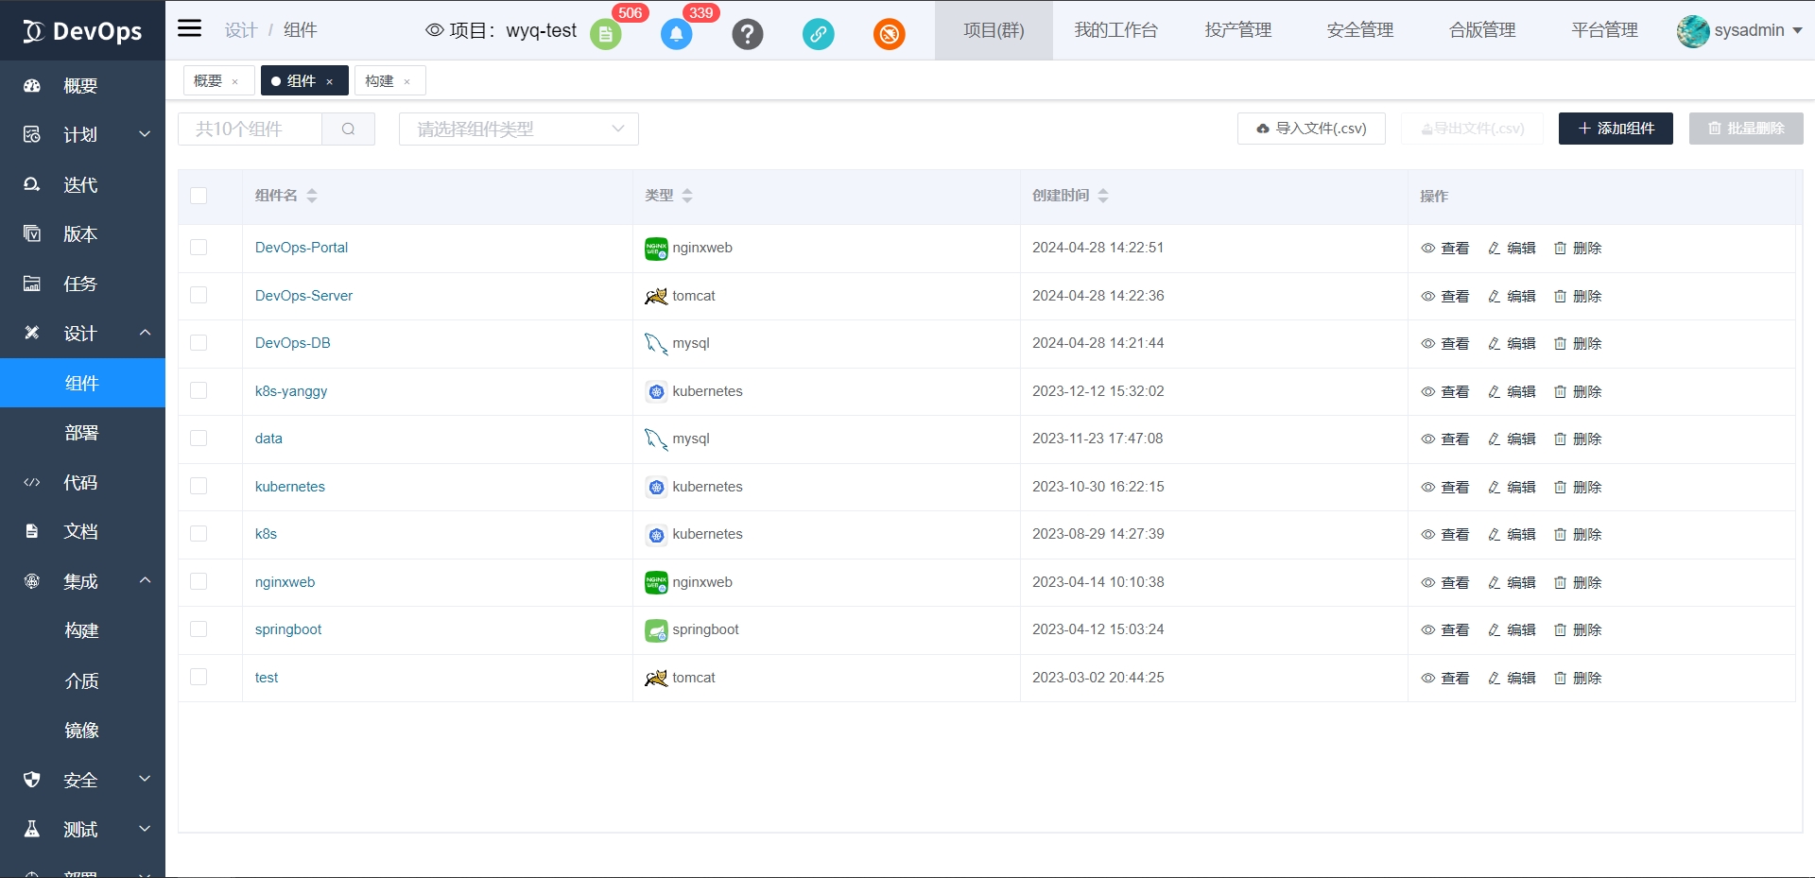
Task: Click the search magnifier icon
Action: tap(348, 129)
